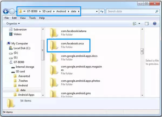Click Android in the address breadcrumb

pos(61,12)
